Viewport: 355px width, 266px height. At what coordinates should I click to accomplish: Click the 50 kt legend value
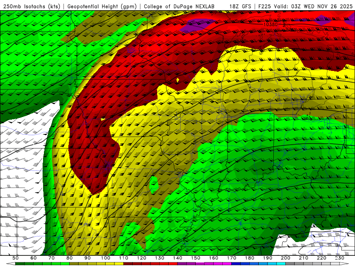(16, 258)
